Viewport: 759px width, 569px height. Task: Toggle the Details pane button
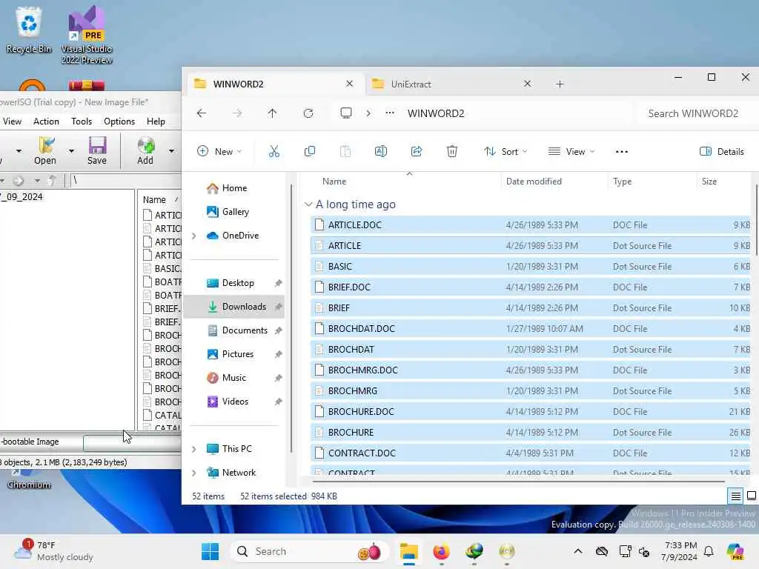click(x=722, y=151)
